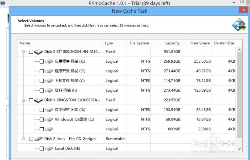Close the New Cache Task dialog
This screenshot has height=160, width=250.
[244, 10]
